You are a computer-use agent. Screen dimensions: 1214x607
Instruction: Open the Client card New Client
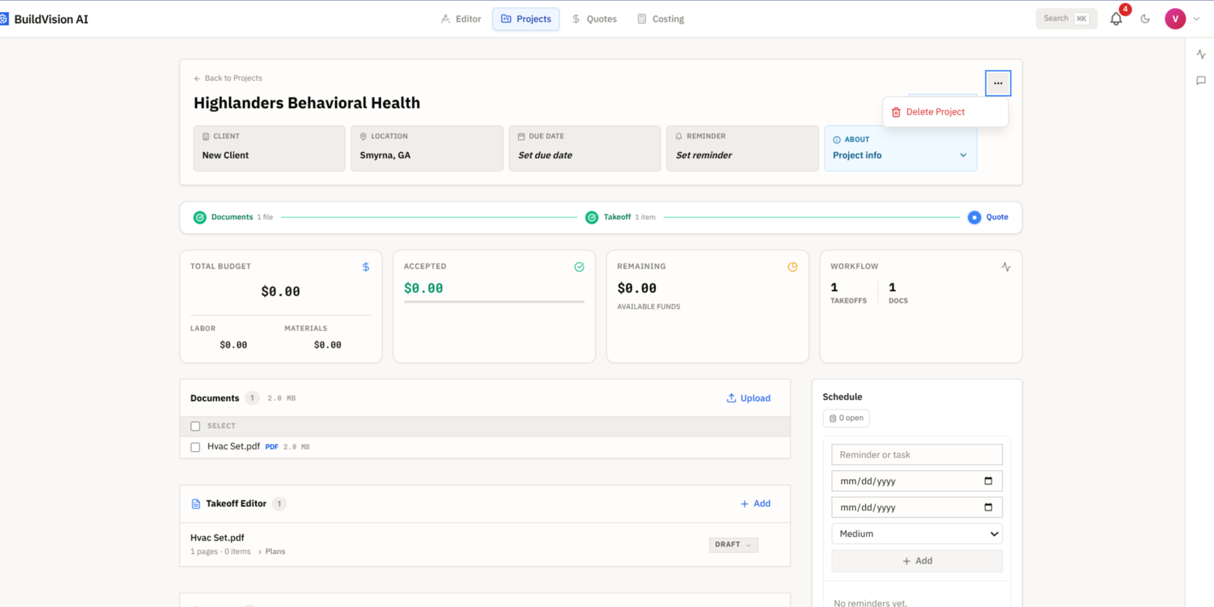tap(269, 149)
